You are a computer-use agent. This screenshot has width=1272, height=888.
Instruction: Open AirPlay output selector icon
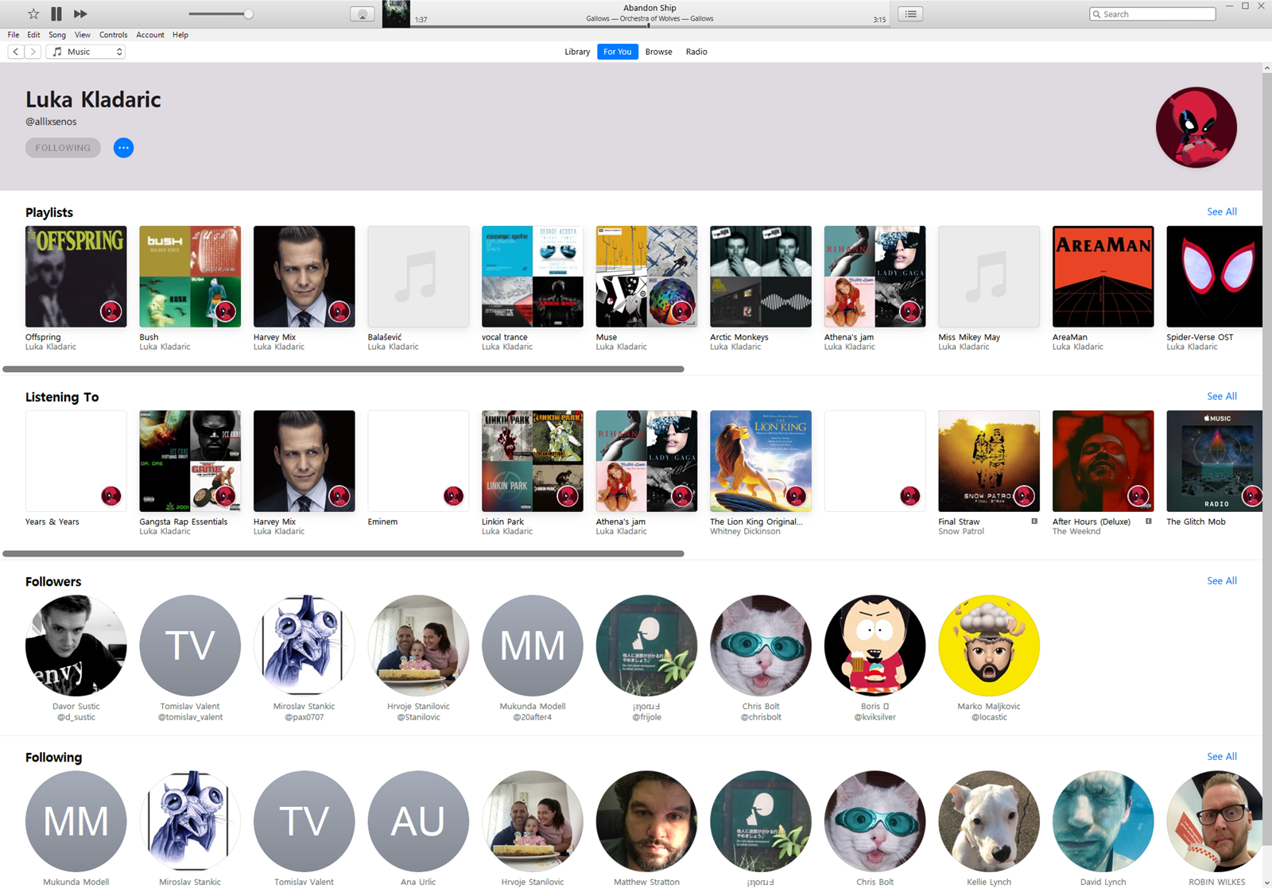[x=363, y=14]
